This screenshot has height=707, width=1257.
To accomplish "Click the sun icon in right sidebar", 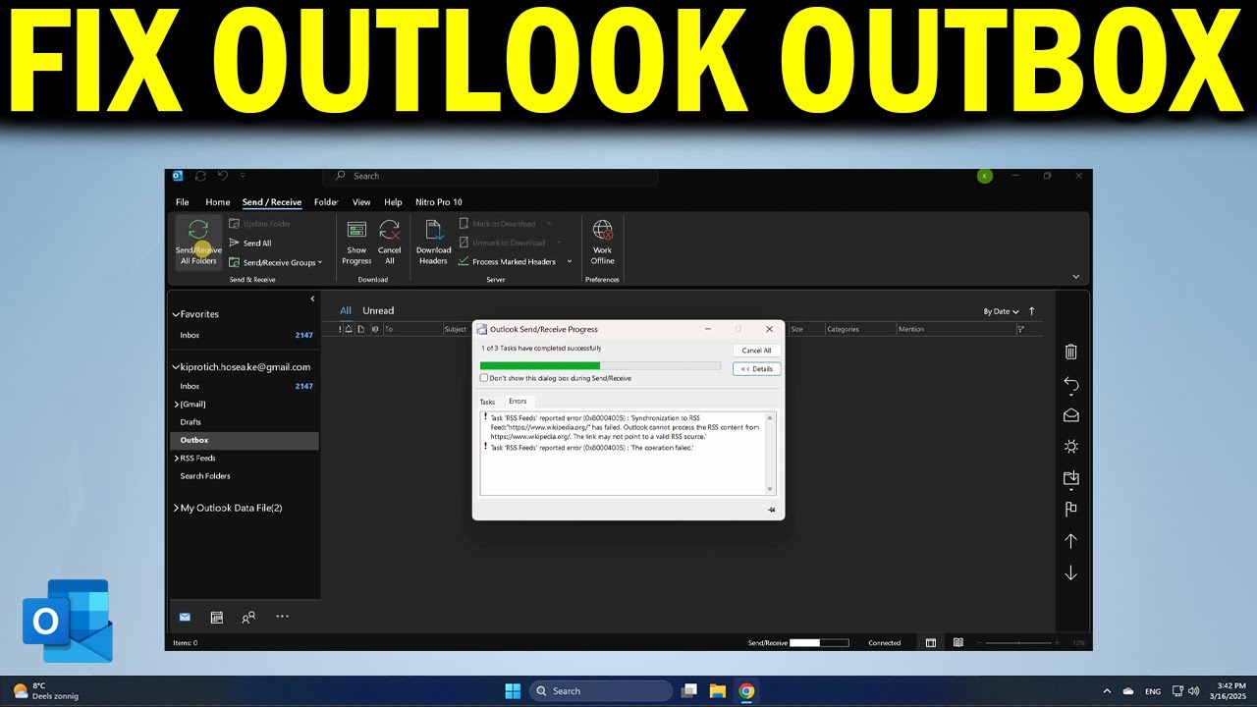I will tap(1070, 446).
